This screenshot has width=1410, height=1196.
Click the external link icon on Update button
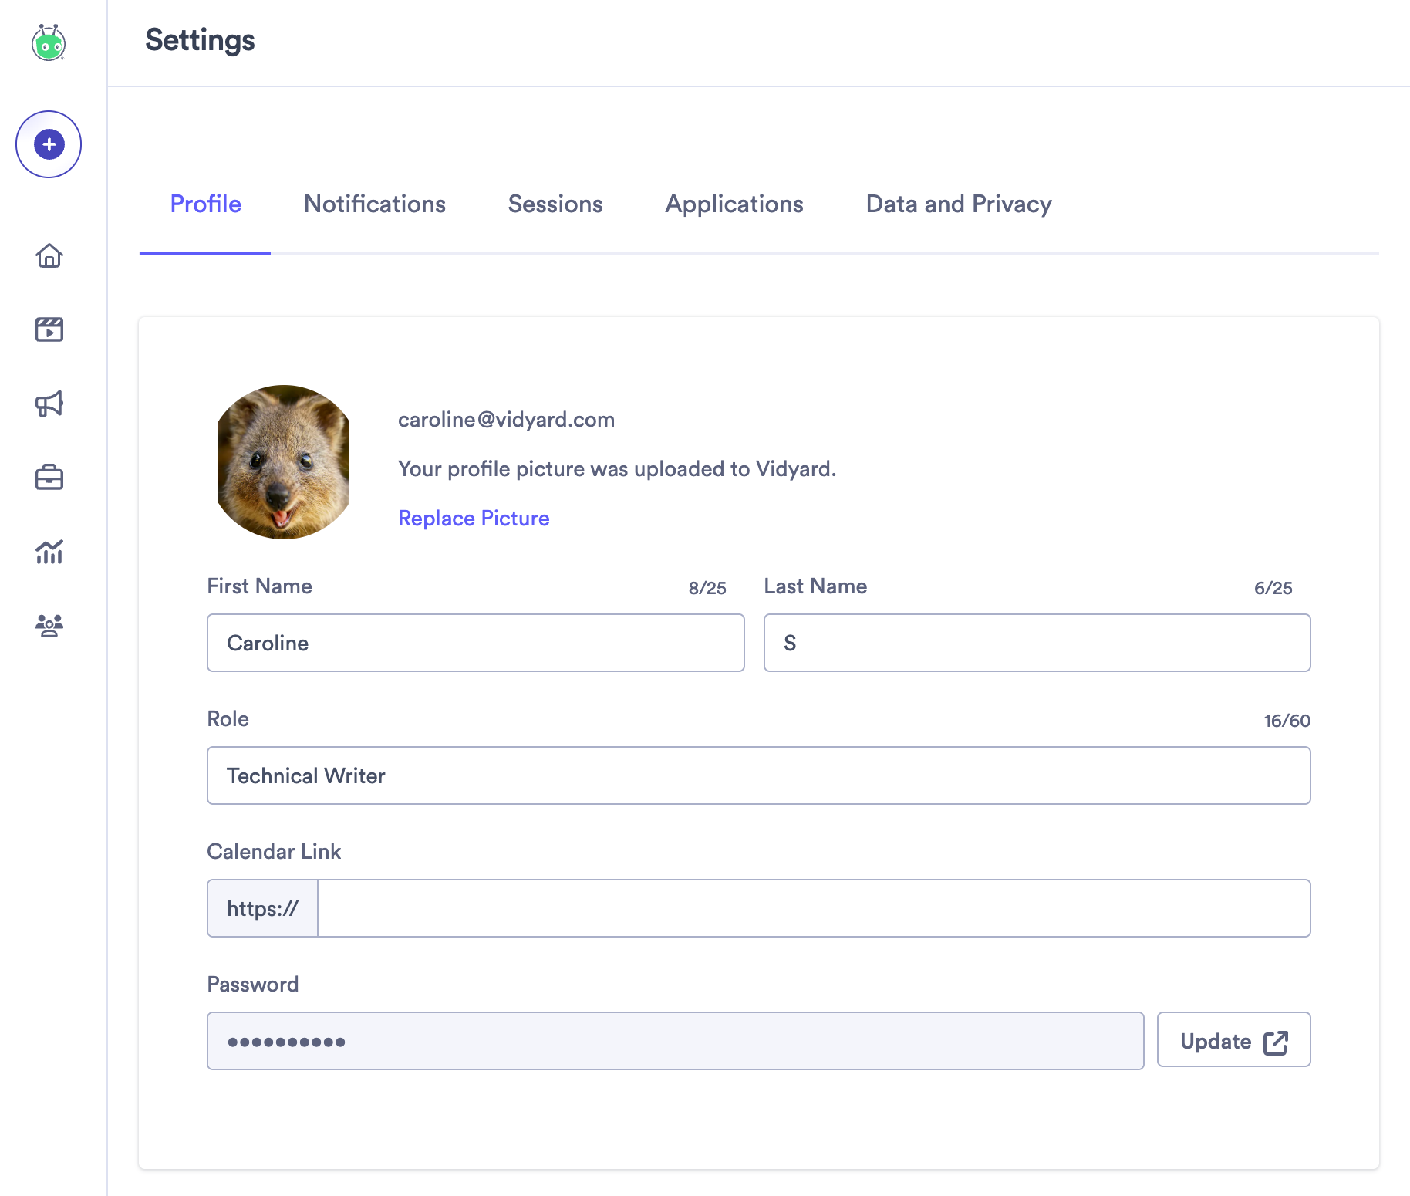coord(1277,1040)
